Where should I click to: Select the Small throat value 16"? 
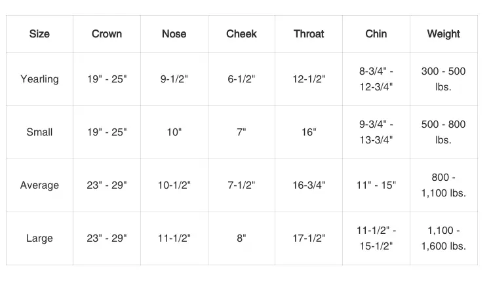[309, 132]
